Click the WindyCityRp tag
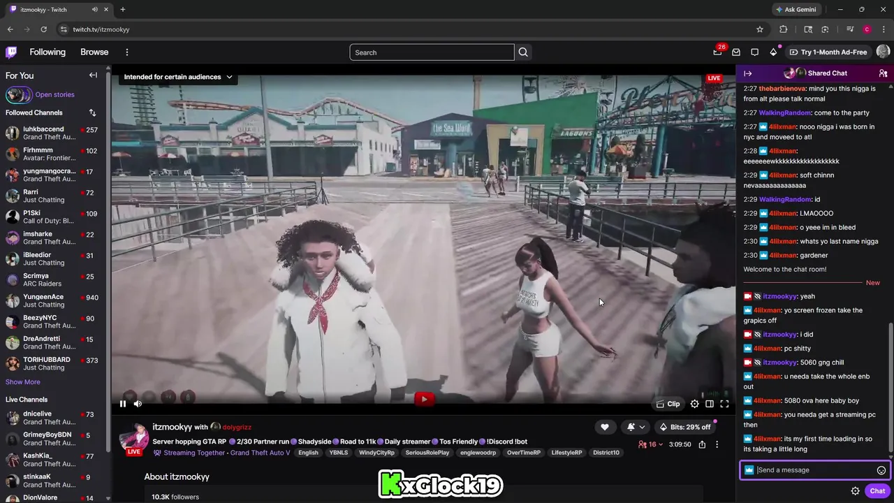Image resolution: width=894 pixels, height=503 pixels. [x=376, y=453]
